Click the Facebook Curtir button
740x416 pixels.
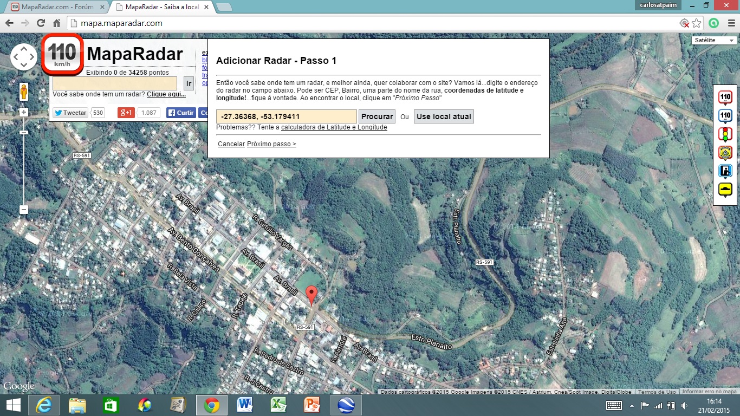pos(181,113)
